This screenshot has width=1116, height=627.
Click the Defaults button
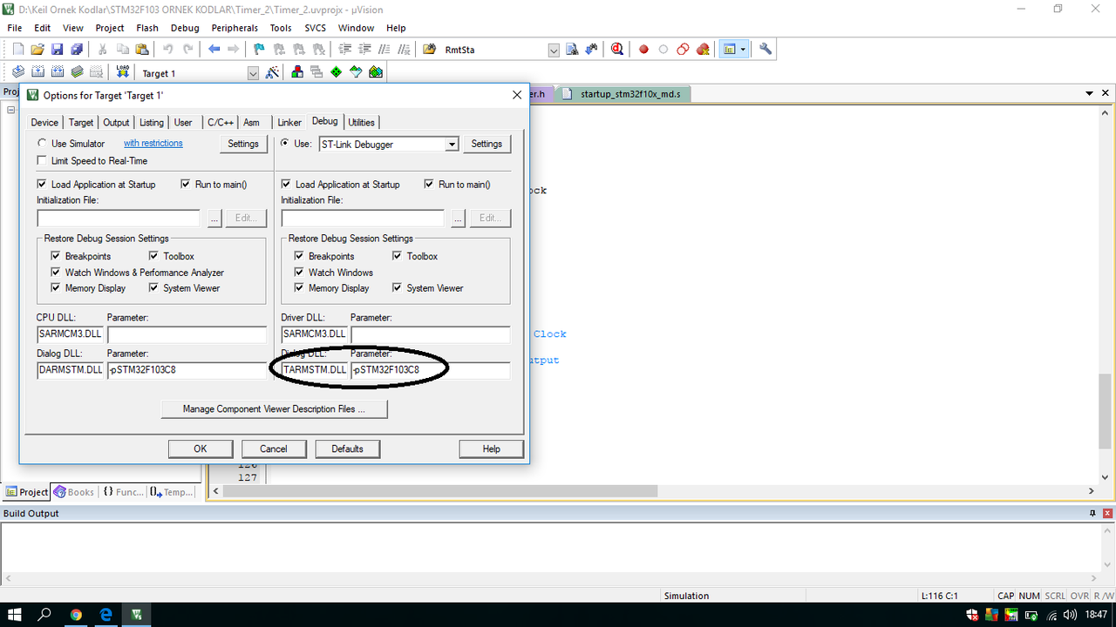pyautogui.click(x=347, y=448)
